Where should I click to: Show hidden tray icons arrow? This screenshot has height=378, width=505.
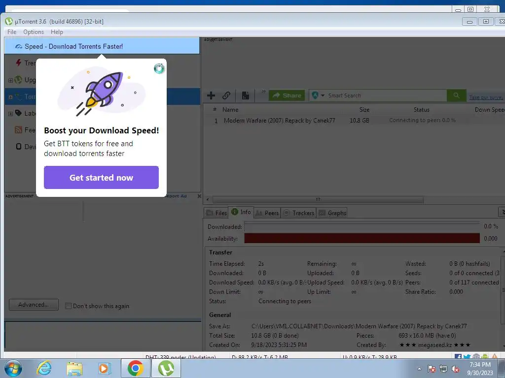tap(419, 369)
